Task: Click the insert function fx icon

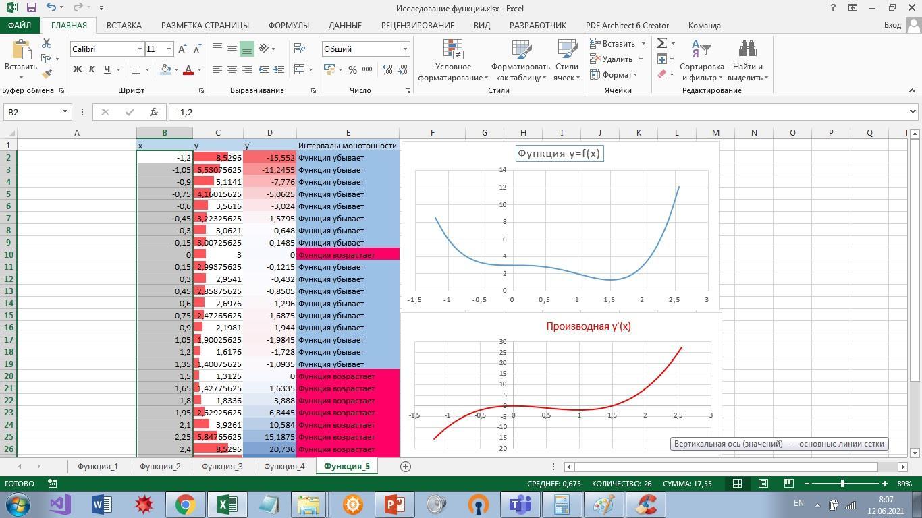Action: click(154, 112)
